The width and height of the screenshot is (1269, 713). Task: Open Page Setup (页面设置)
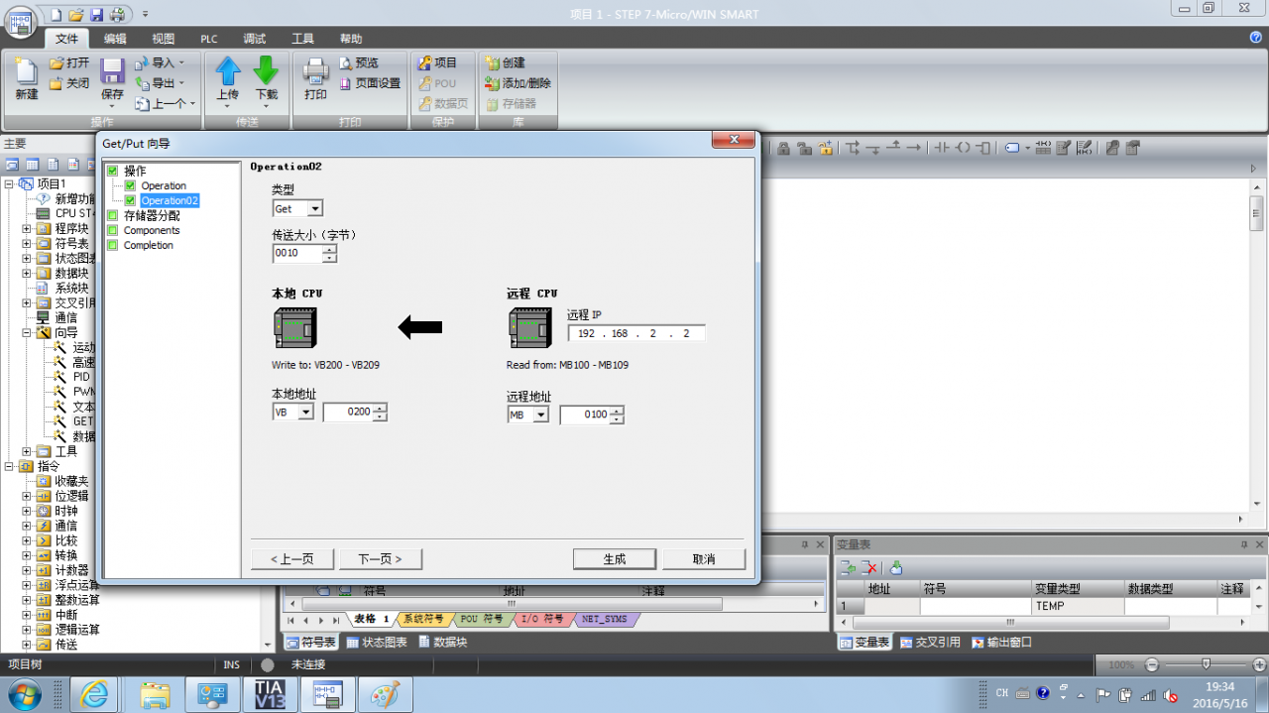click(370, 83)
